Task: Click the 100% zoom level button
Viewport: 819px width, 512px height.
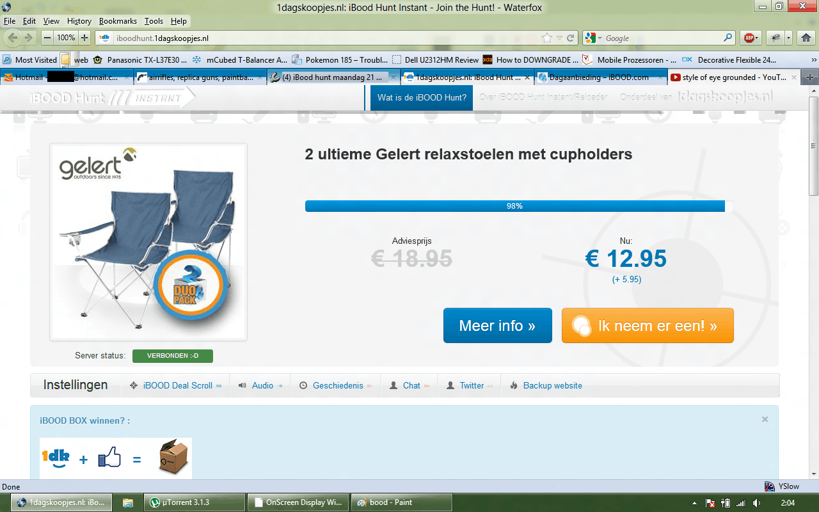Action: click(66, 38)
